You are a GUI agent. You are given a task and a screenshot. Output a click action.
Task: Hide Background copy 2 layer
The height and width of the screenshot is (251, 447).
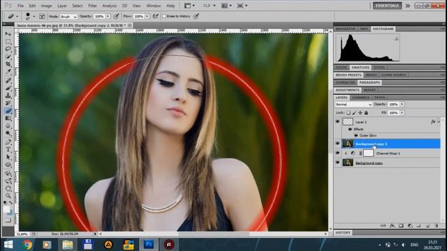point(338,144)
